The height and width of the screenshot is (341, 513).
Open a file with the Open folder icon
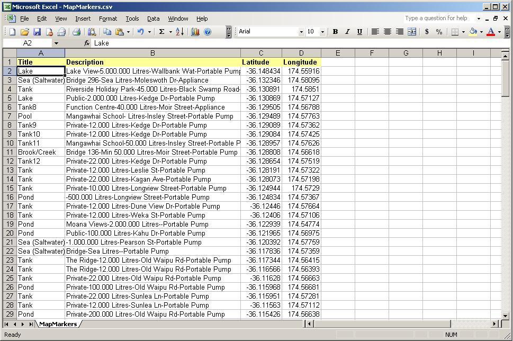[24, 32]
